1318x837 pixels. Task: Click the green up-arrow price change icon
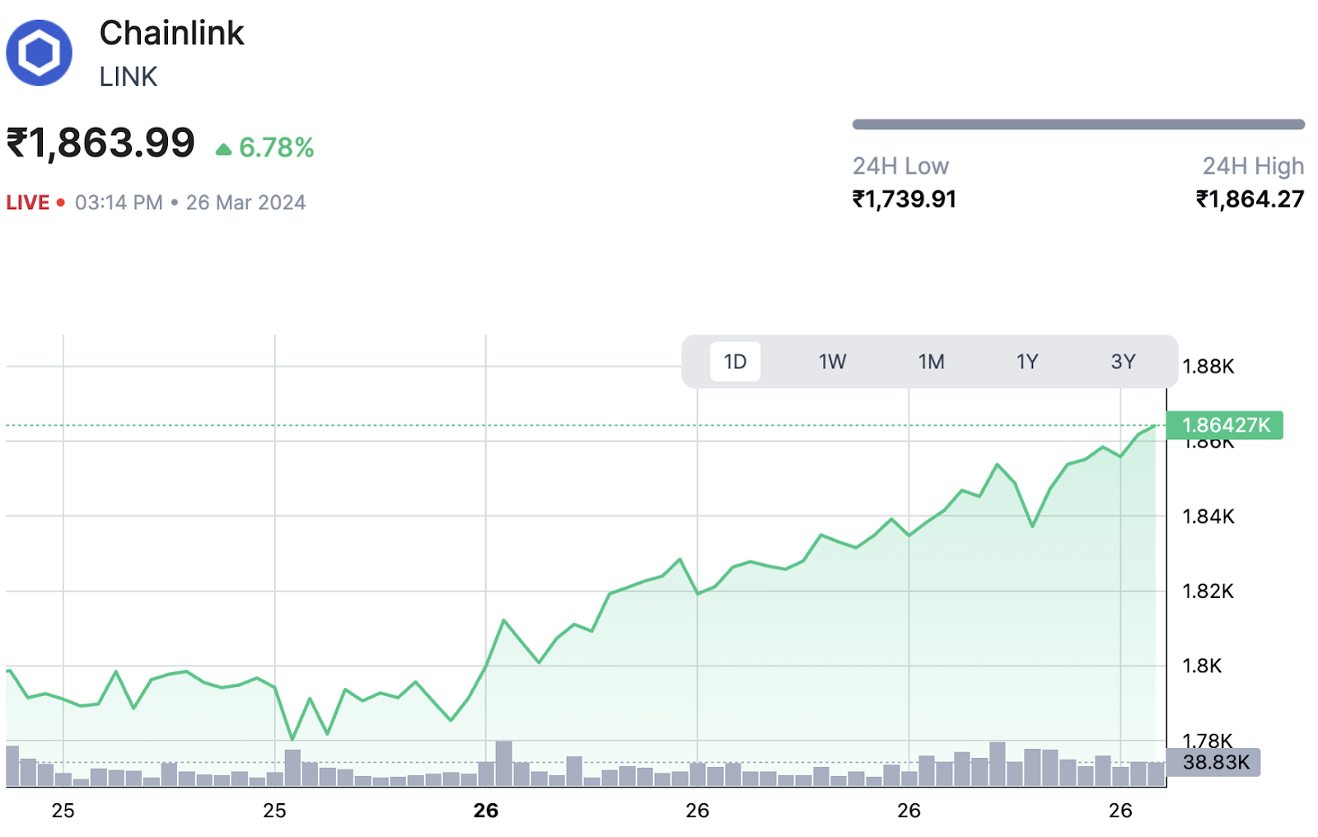click(223, 149)
